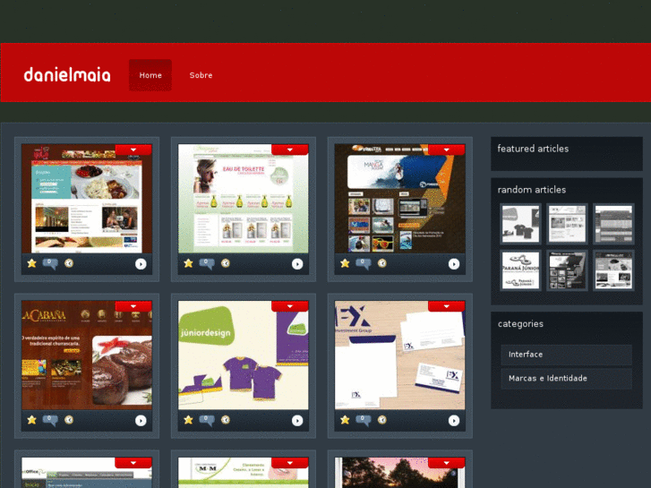Expand red dropdown tab on the Office card
Screen dimensions: 651x488
click(x=133, y=463)
